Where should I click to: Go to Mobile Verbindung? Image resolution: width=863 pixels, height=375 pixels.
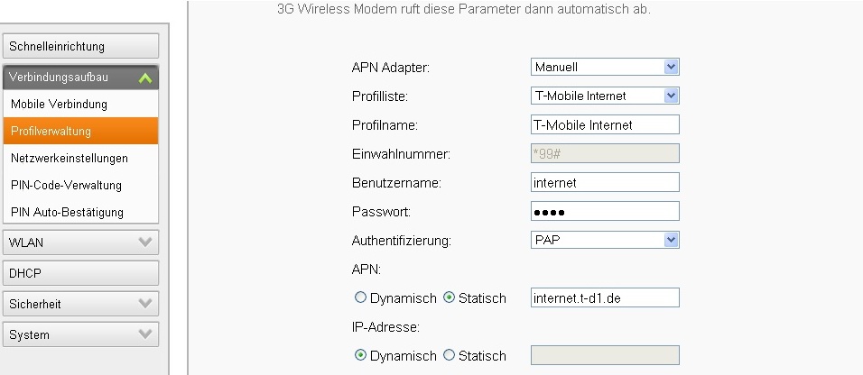point(59,105)
